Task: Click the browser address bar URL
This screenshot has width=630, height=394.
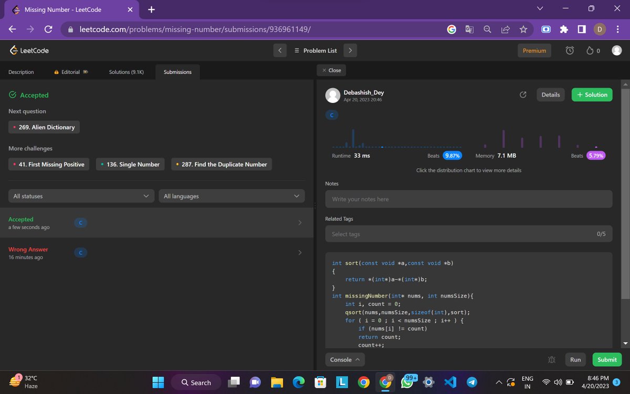Action: pos(195,29)
